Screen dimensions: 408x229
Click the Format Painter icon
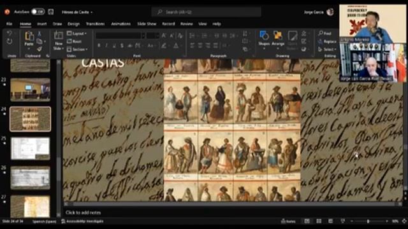point(40,49)
